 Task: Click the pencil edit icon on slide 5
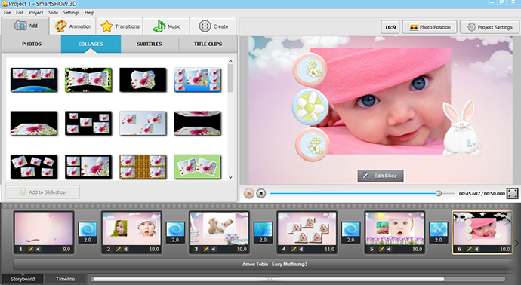382,249
